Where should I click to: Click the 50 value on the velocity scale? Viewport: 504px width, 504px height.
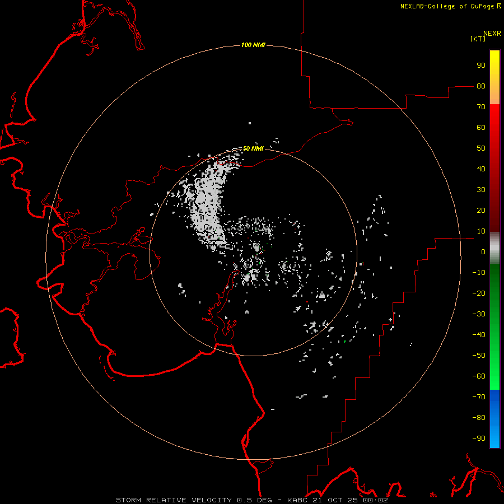click(x=481, y=148)
